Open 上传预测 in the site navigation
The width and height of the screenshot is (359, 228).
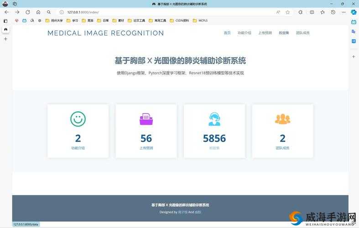click(265, 33)
